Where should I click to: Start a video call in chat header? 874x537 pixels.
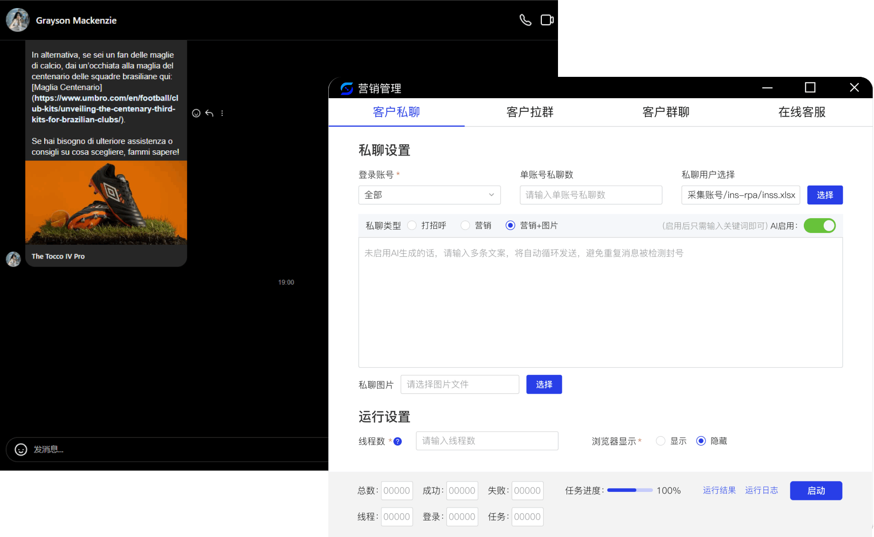point(547,20)
